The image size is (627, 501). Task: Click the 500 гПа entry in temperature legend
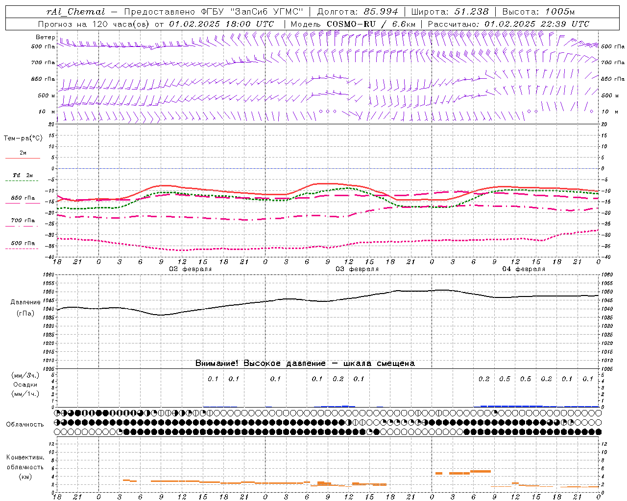23,243
